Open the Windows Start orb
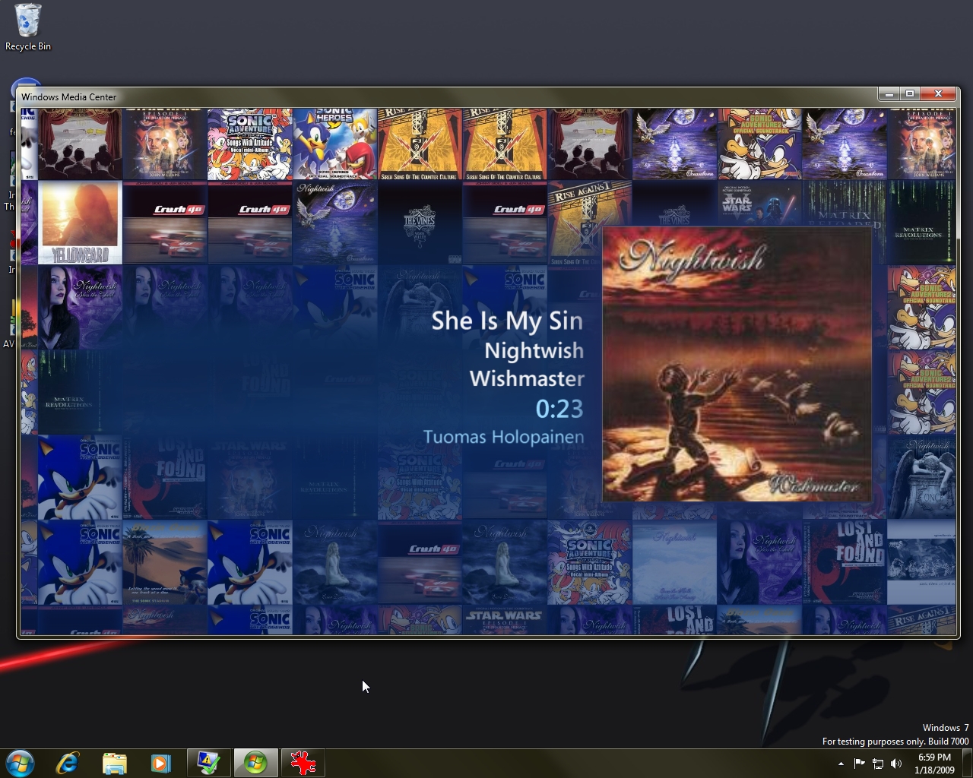Viewport: 973px width, 778px height. [20, 763]
